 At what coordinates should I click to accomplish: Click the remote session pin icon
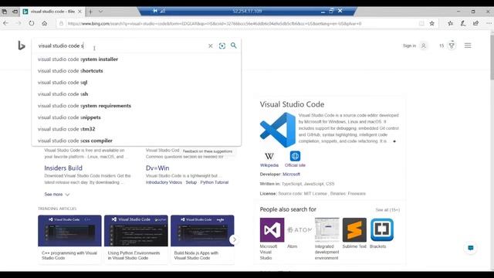(x=155, y=11)
